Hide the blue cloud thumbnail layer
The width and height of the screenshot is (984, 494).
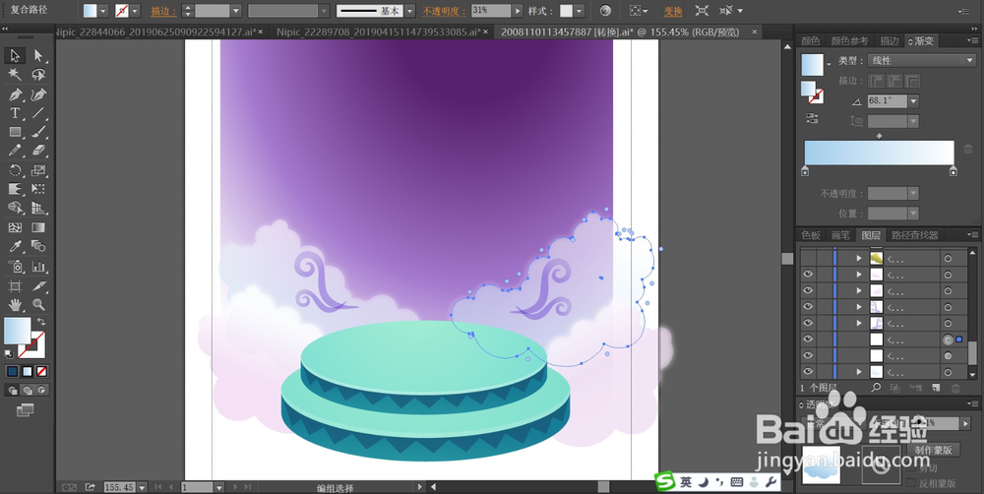click(808, 372)
